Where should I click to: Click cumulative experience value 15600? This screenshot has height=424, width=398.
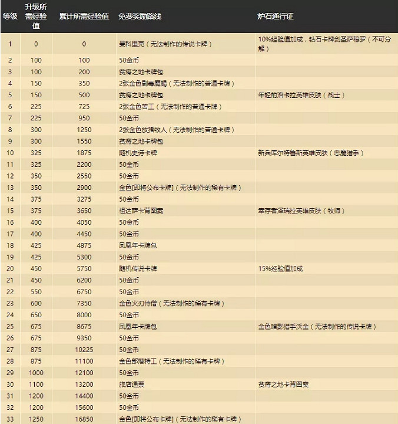84,407
